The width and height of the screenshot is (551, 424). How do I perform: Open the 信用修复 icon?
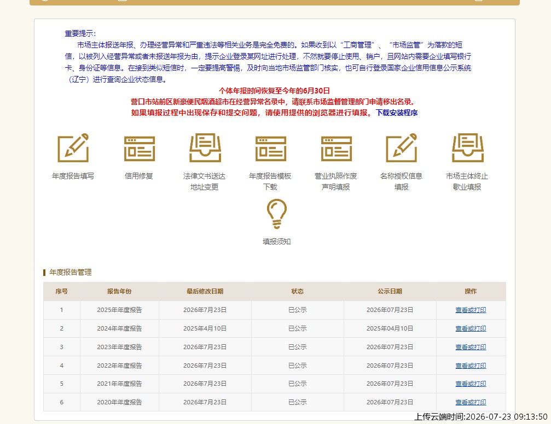tap(139, 149)
